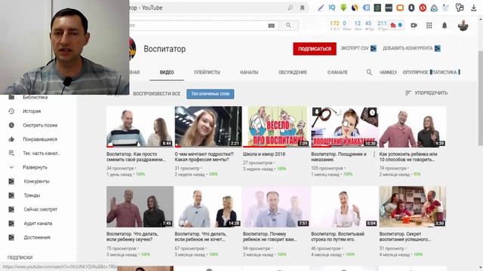
Task: Open the account avatar menu
Action: (x=463, y=25)
